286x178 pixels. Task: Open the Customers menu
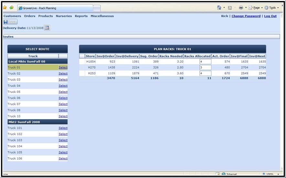[x=12, y=16]
